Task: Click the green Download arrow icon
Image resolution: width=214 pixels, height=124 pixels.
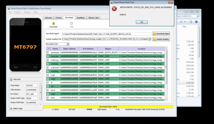Action: pos(53,23)
